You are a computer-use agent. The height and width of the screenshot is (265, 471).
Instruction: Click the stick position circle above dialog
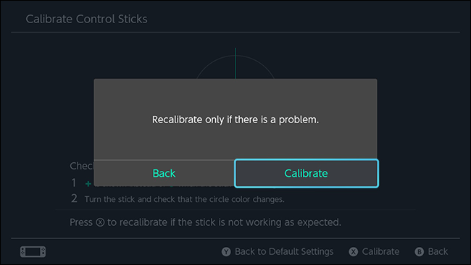point(236,67)
